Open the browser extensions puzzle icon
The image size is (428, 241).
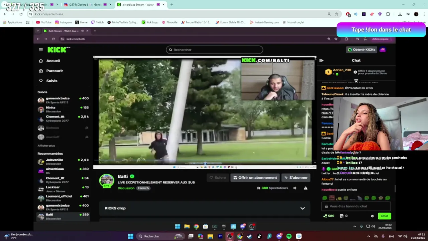click(388, 14)
